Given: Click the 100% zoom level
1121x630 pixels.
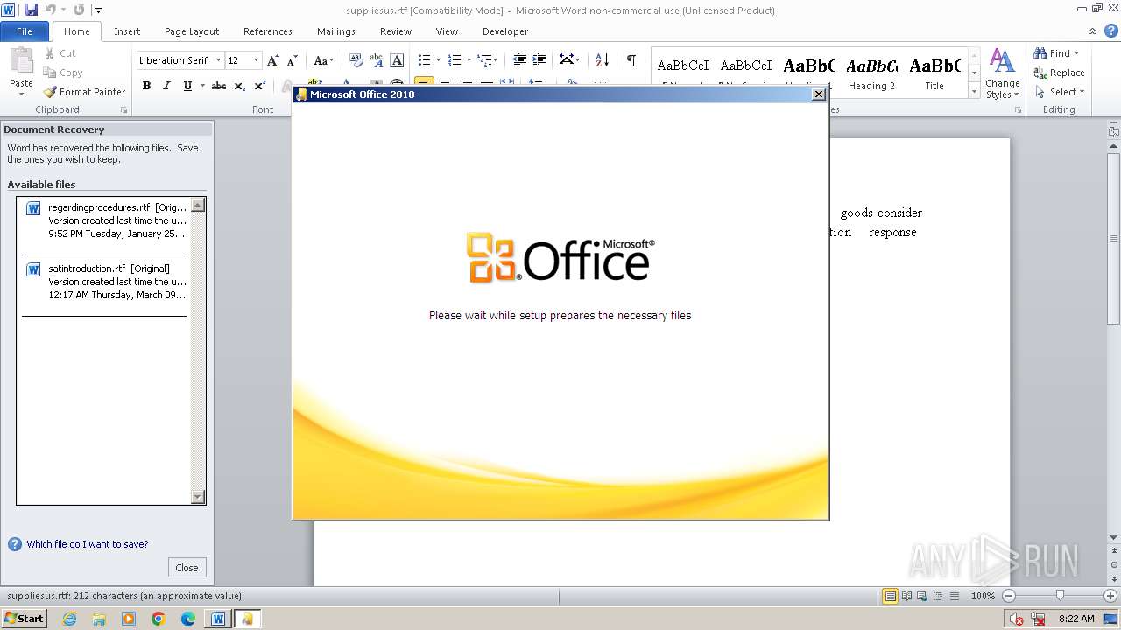Looking at the screenshot, I should pyautogui.click(x=983, y=596).
